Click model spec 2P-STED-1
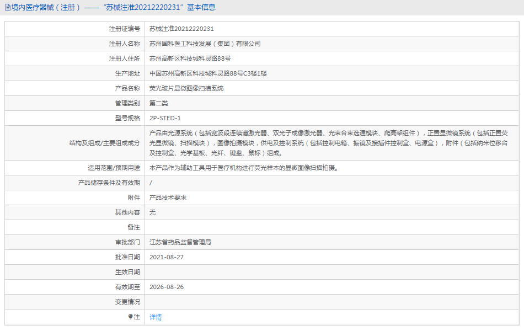Viewport: 524px width, 331px height. click(x=165, y=118)
